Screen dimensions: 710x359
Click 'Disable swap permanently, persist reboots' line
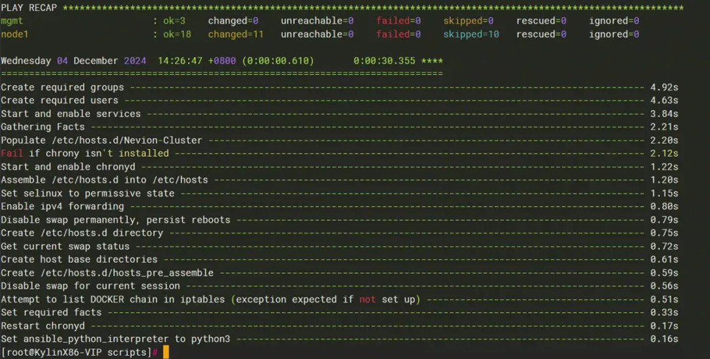pos(339,220)
